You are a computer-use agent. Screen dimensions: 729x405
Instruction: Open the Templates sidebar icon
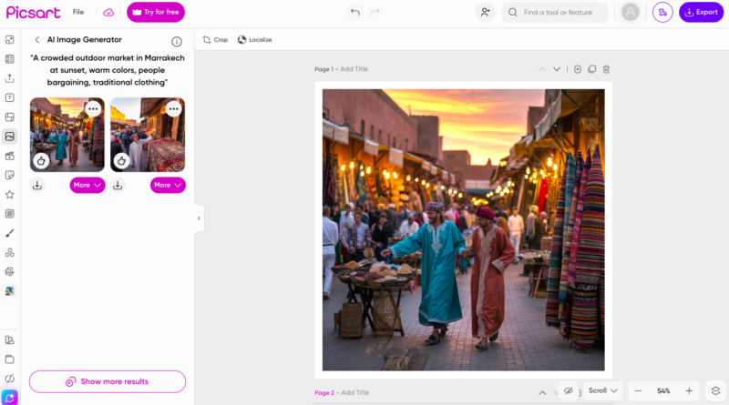pyautogui.click(x=10, y=59)
